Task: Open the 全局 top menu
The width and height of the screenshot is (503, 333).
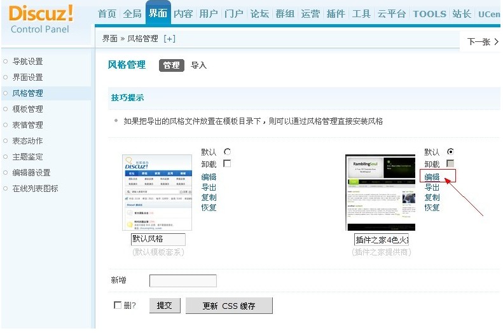Action: pyautogui.click(x=132, y=14)
